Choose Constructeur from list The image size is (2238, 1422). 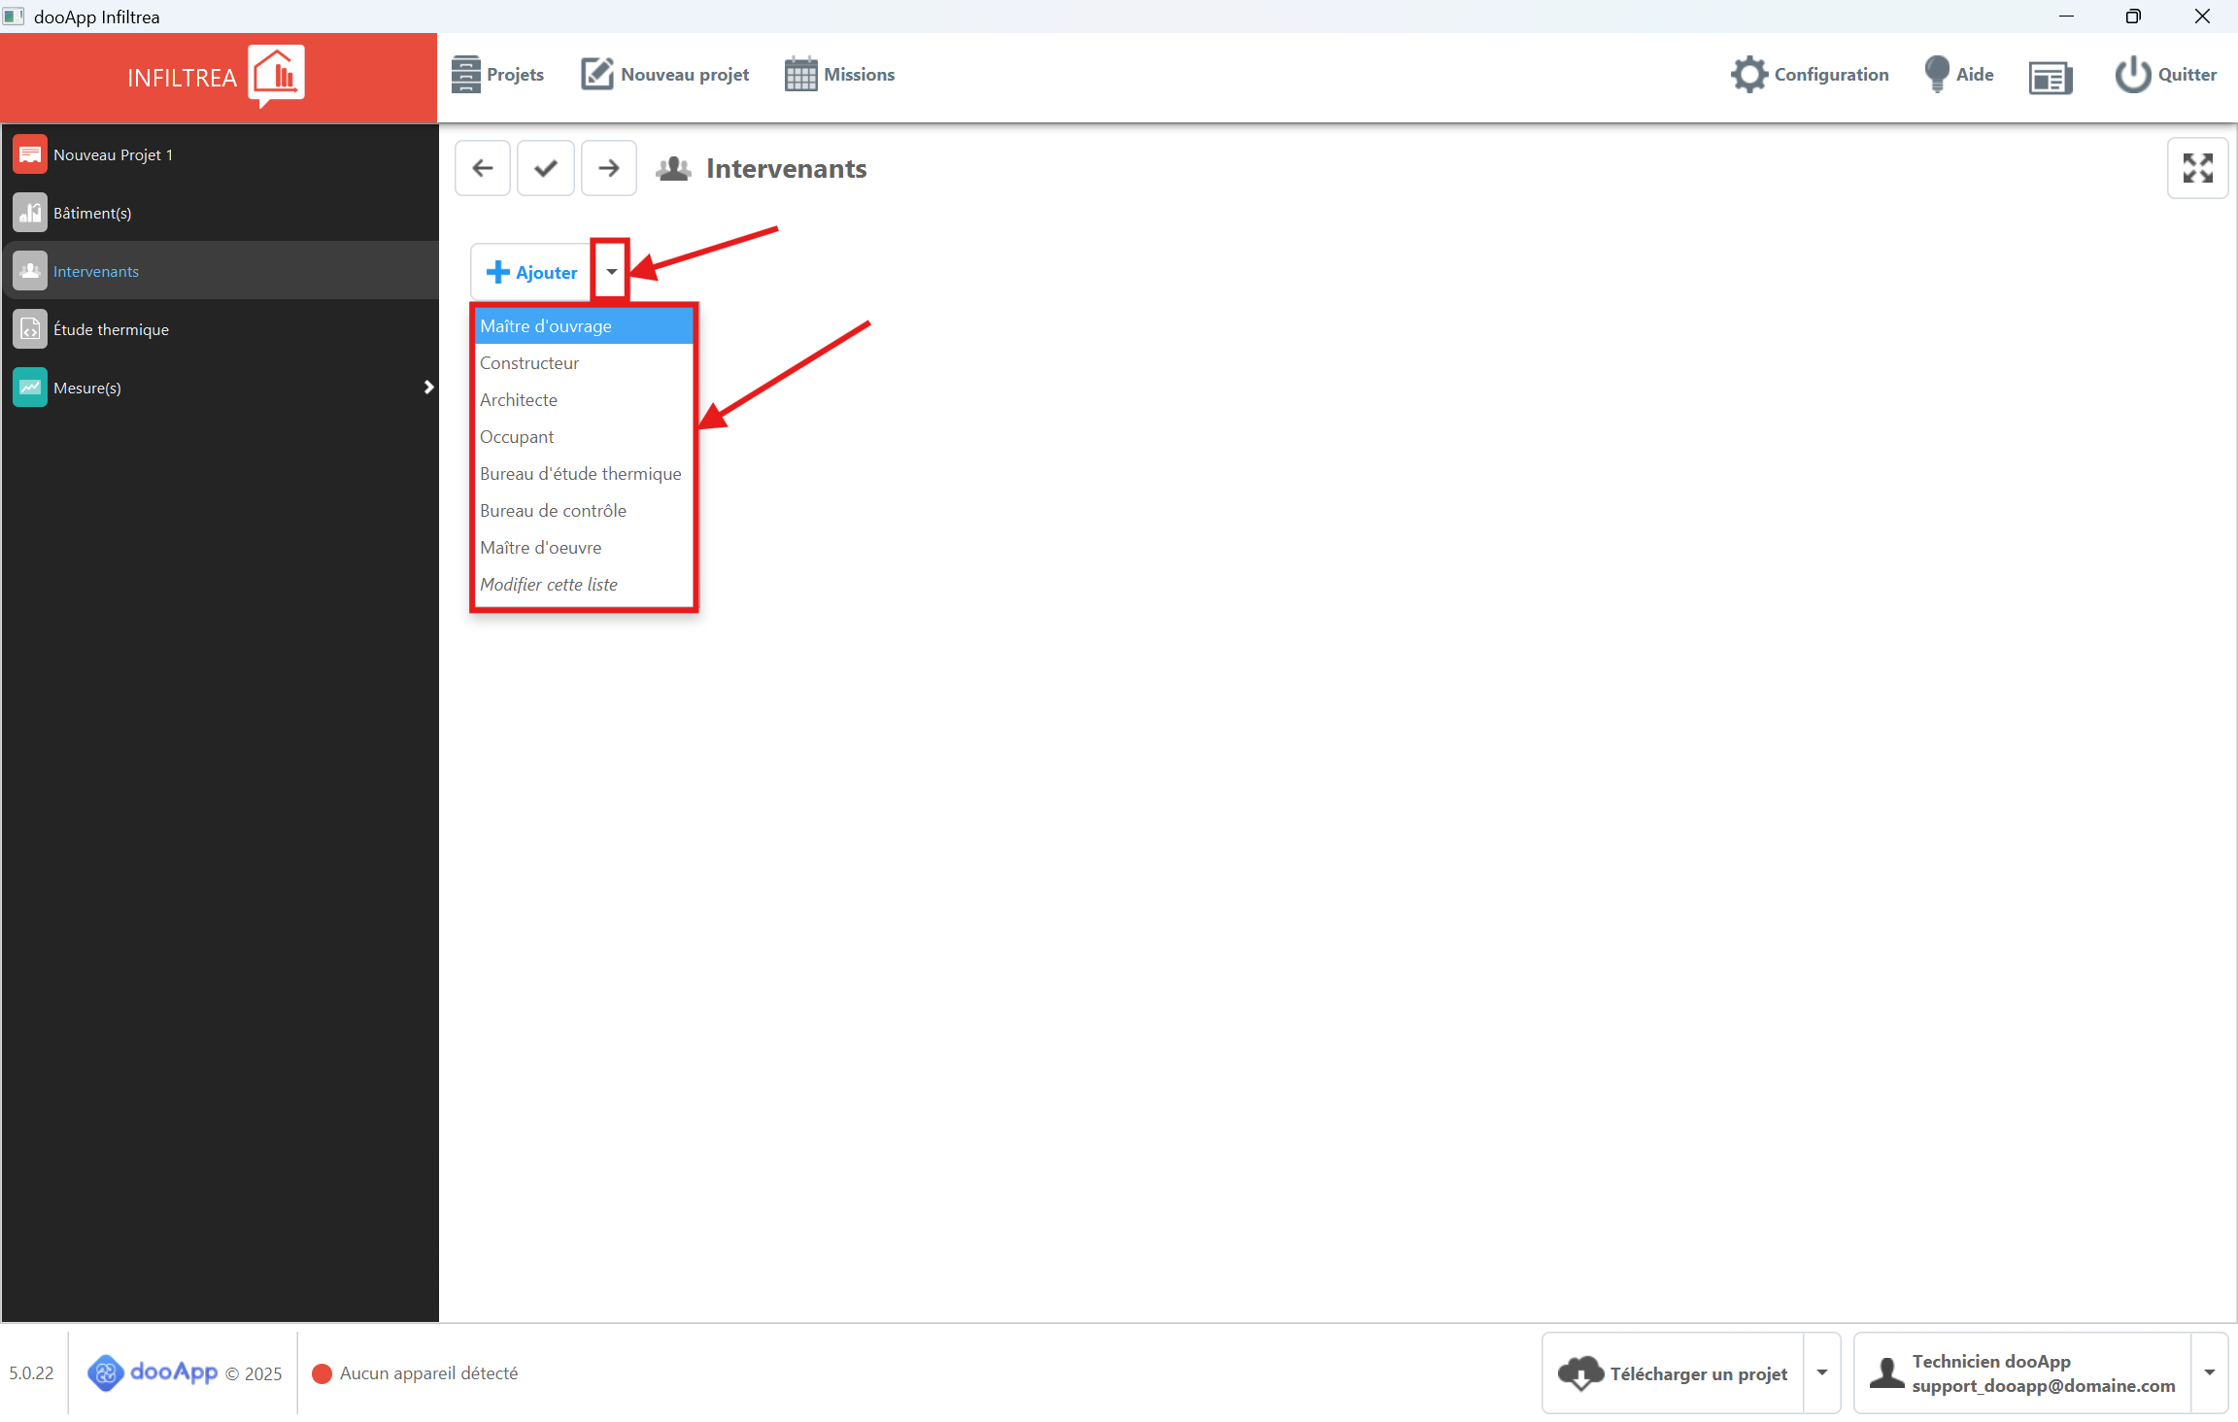[x=584, y=363]
